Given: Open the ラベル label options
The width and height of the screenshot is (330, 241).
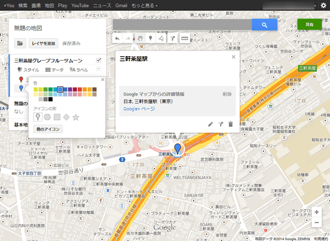Looking at the screenshot, I should (x=79, y=70).
